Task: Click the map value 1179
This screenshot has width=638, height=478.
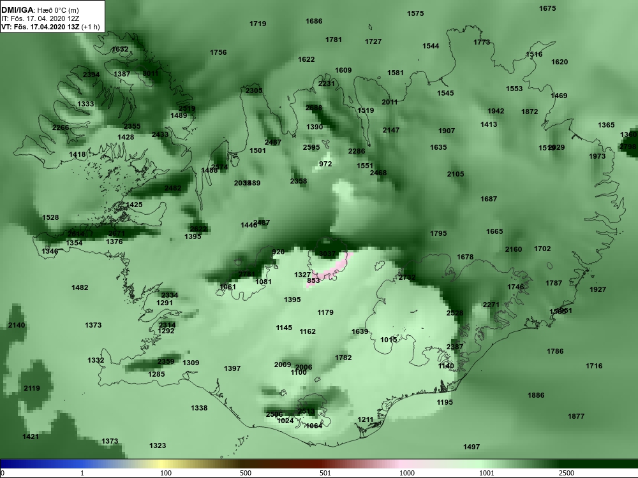Action: coord(325,312)
